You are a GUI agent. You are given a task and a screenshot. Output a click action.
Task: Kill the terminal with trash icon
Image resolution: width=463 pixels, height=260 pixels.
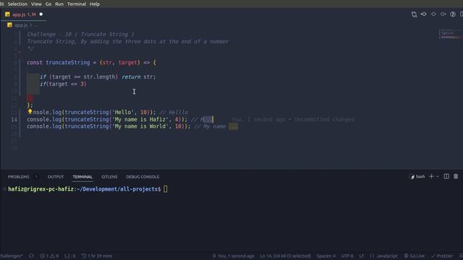(456, 176)
